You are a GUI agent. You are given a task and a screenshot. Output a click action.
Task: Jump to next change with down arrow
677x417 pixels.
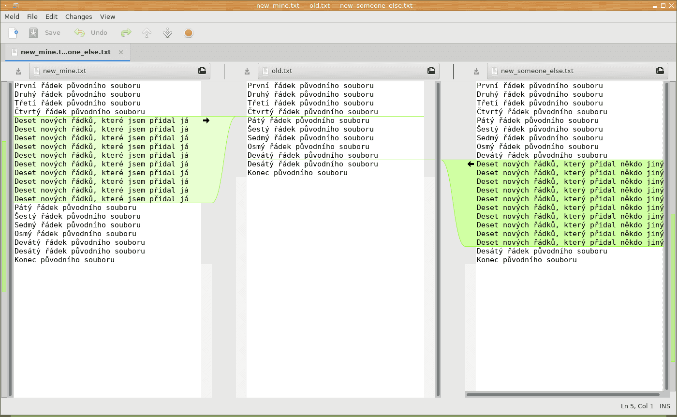(168, 33)
